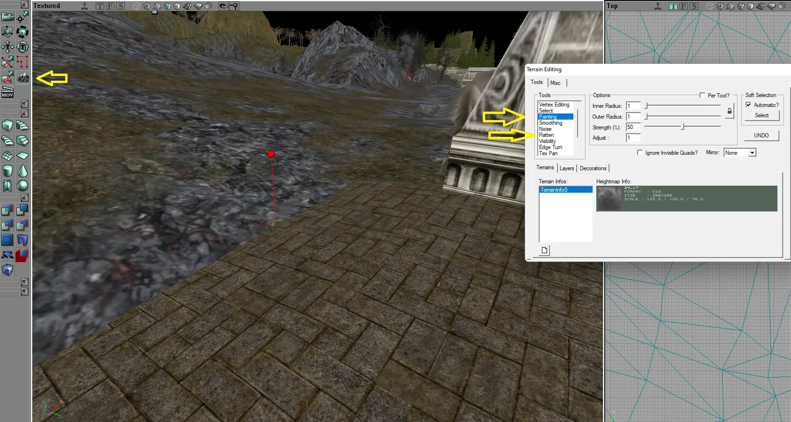
Task: Click the Add brush icon
Action: coord(8,210)
